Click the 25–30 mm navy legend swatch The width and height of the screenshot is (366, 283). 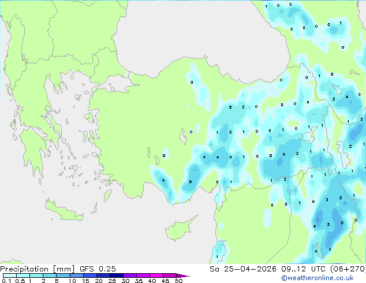(x=116, y=275)
